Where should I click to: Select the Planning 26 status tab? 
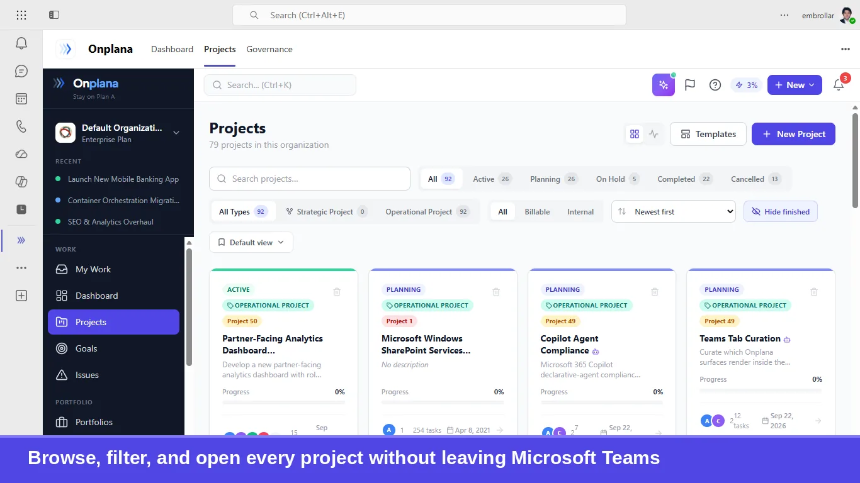(x=553, y=179)
